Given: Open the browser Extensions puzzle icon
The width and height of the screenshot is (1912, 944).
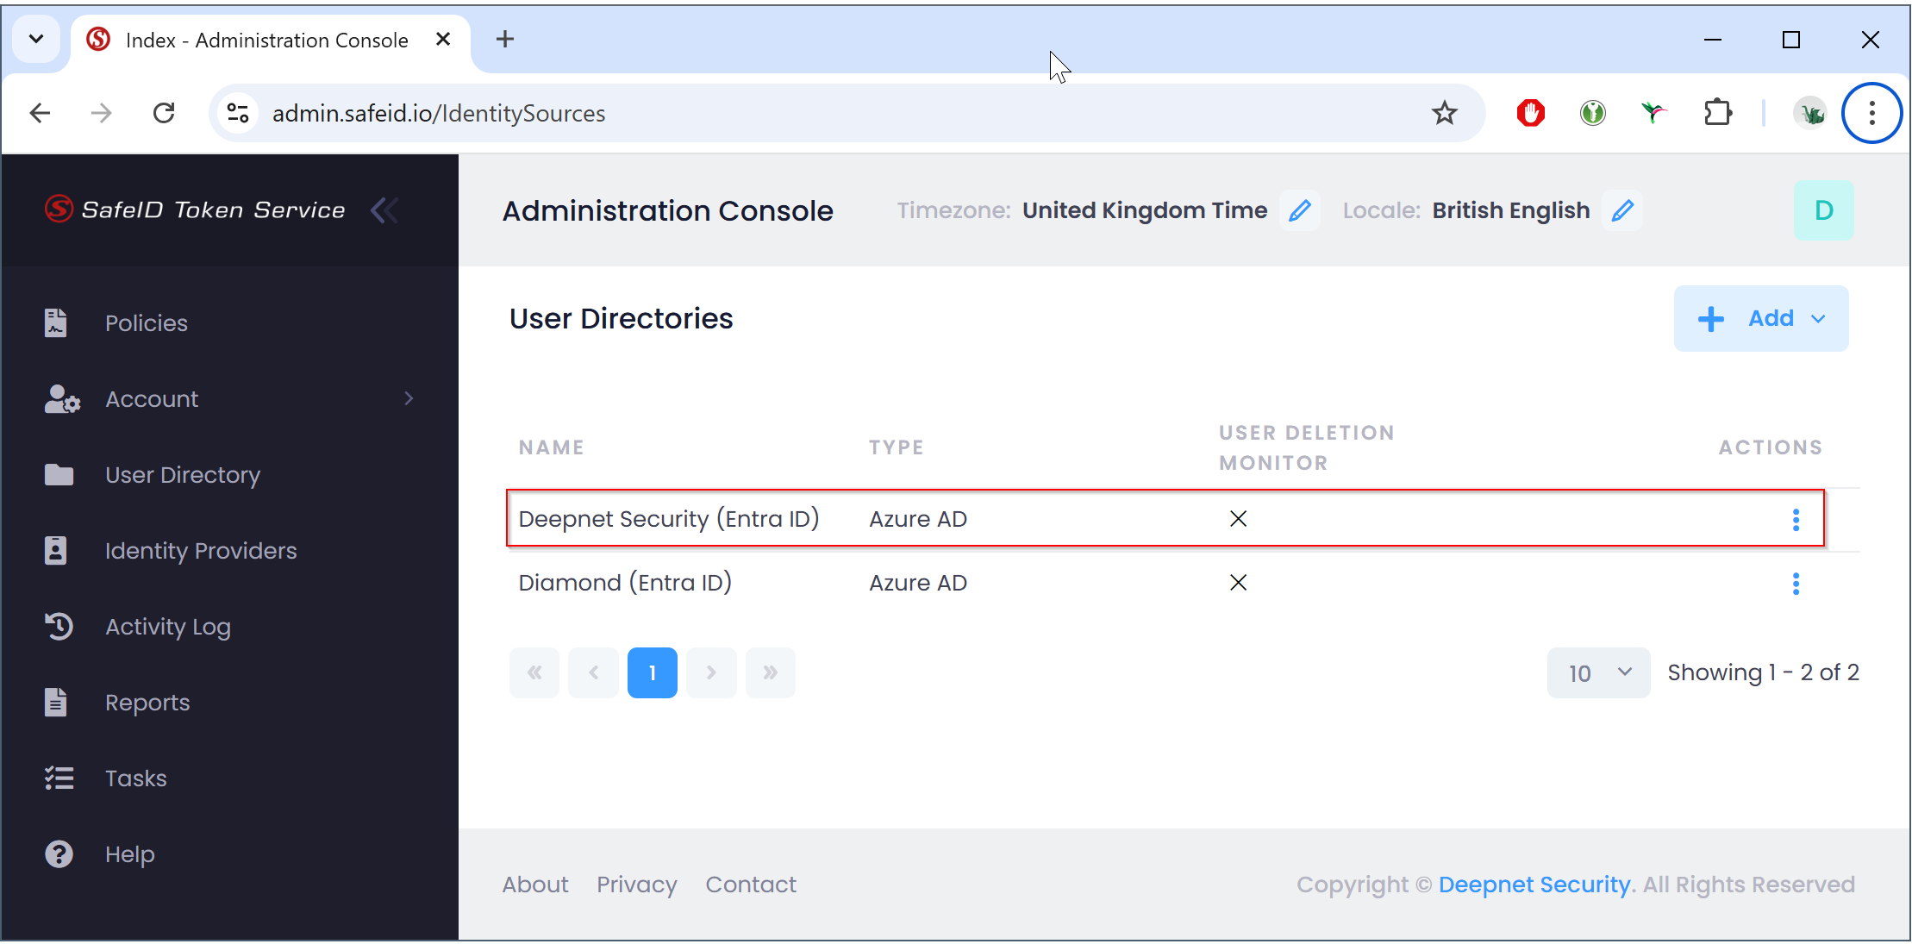Looking at the screenshot, I should tap(1717, 113).
